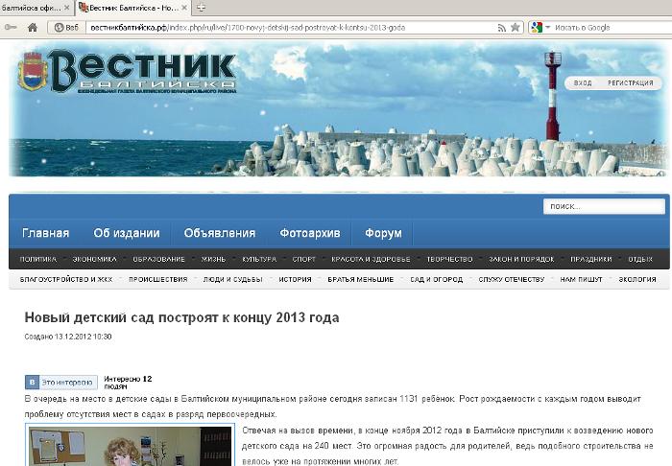Image resolution: width=672 pixels, height=466 pixels.
Task: Click the browser Home icon
Action: (33, 28)
